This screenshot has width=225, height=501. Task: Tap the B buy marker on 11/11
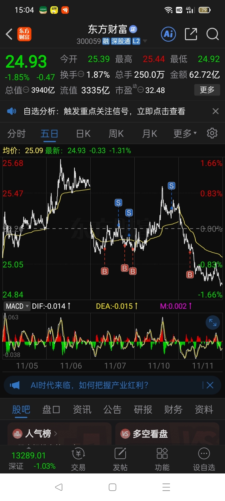coord(190,275)
